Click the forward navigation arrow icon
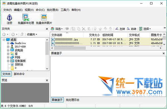167x109 pixels. (x=13, y=34)
